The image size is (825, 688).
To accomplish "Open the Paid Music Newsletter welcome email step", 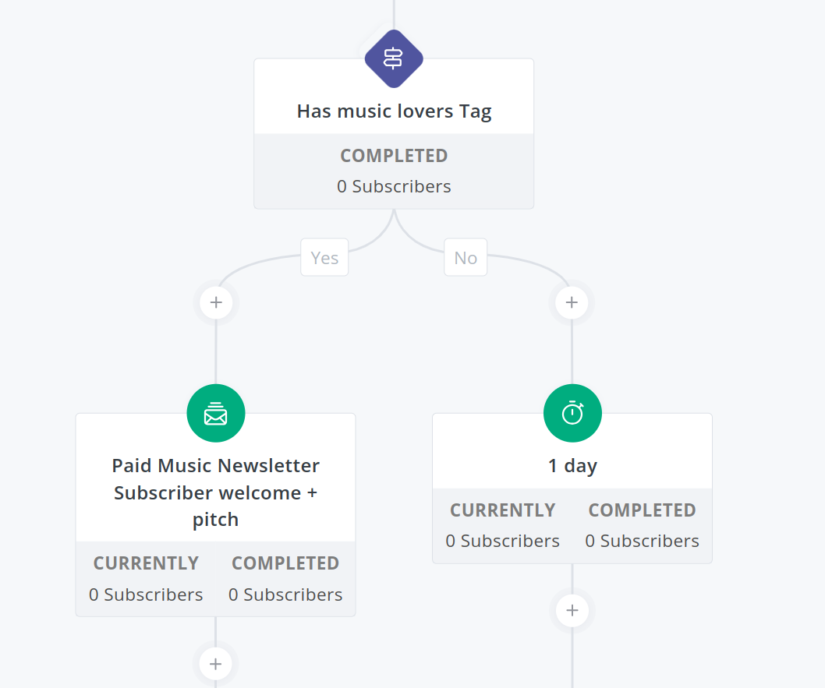I will [x=215, y=492].
